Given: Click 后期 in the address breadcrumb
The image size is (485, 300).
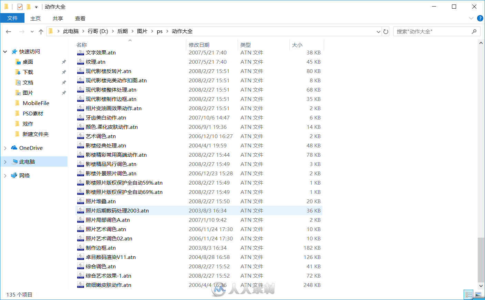Looking at the screenshot, I should pyautogui.click(x=123, y=31).
